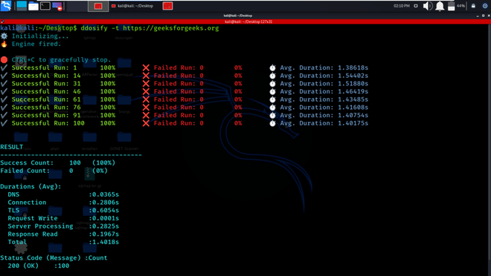
Task: Close the terminal window
Action: pos(489,16)
